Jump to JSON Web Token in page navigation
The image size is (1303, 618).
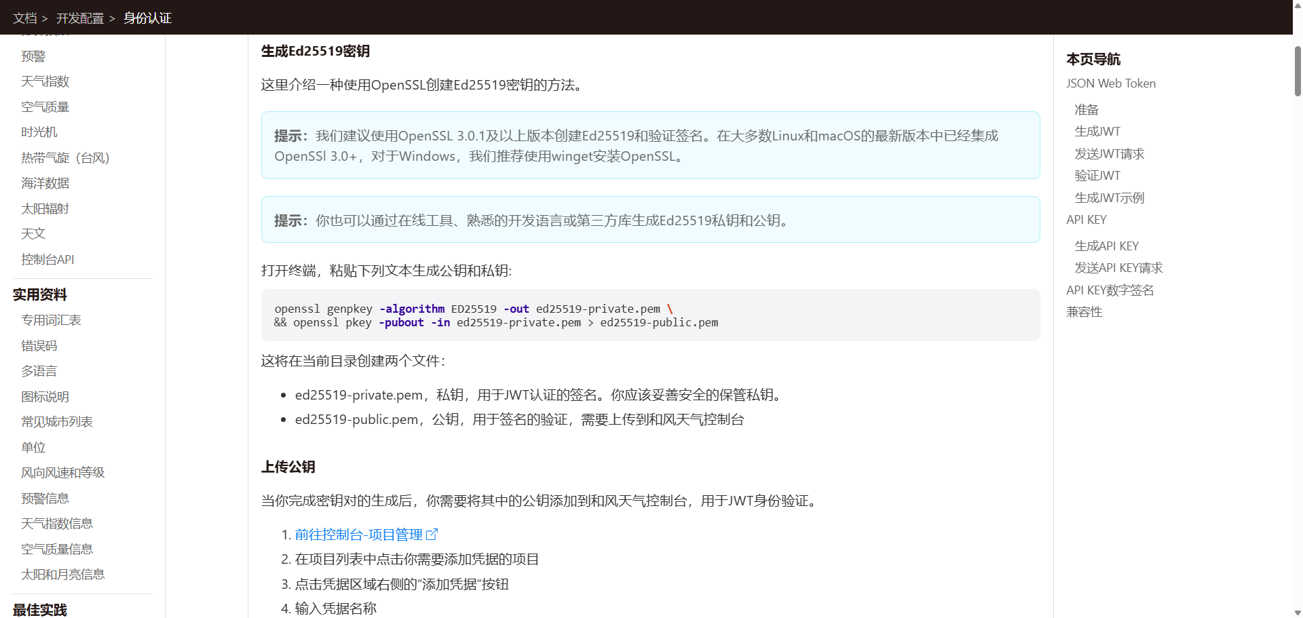click(1111, 83)
